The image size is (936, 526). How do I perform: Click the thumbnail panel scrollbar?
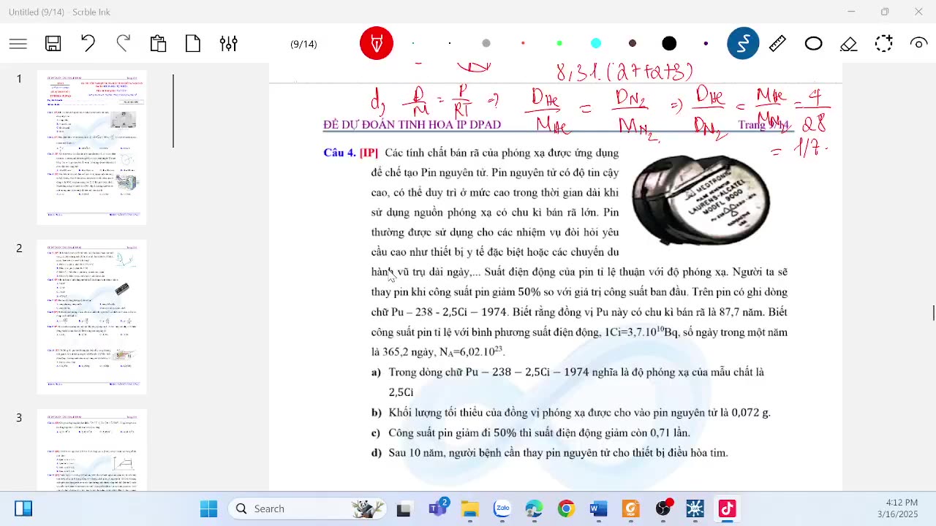[x=173, y=111]
